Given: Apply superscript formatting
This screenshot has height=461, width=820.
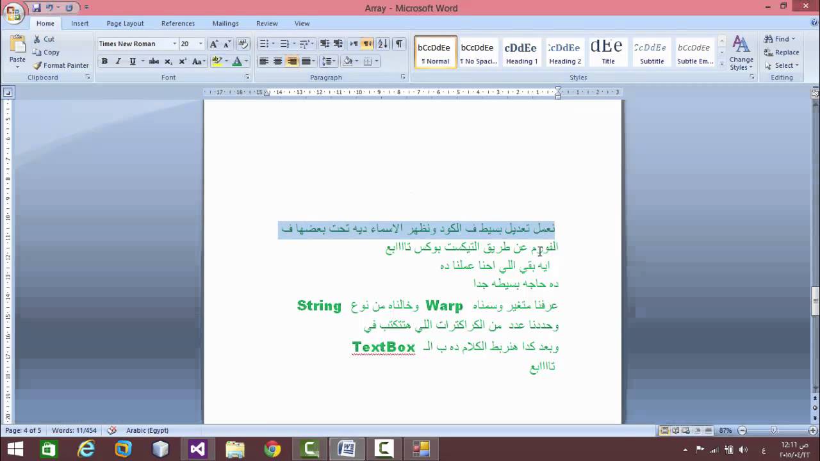Looking at the screenshot, I should (x=183, y=61).
